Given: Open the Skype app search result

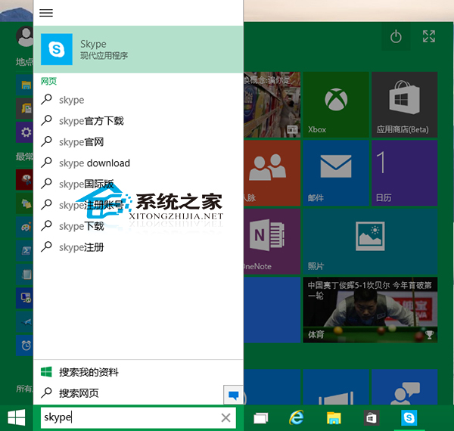Looking at the screenshot, I should tap(138, 49).
